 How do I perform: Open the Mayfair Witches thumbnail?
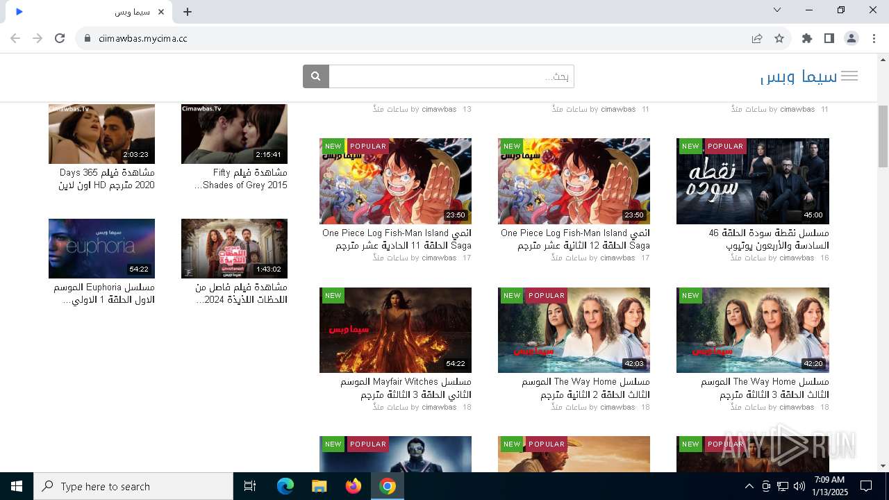[x=395, y=331]
